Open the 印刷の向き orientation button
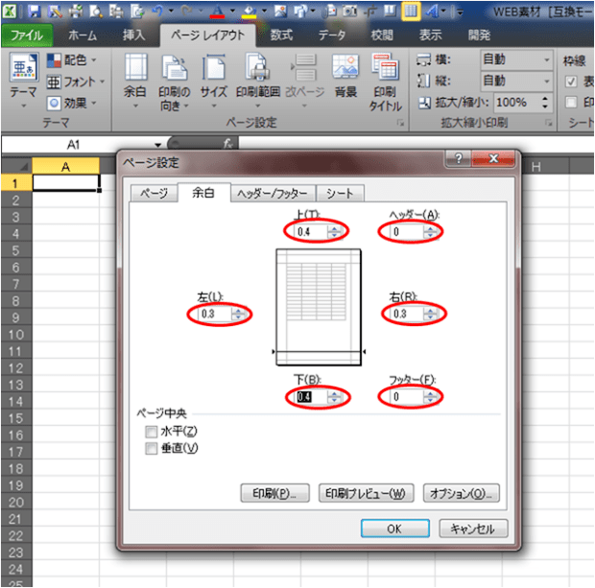The width and height of the screenshot is (595, 588). (x=174, y=82)
